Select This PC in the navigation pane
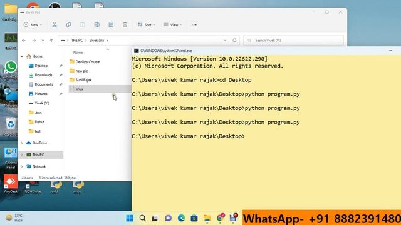Image resolution: width=401 pixels, height=225 pixels. (x=38, y=154)
